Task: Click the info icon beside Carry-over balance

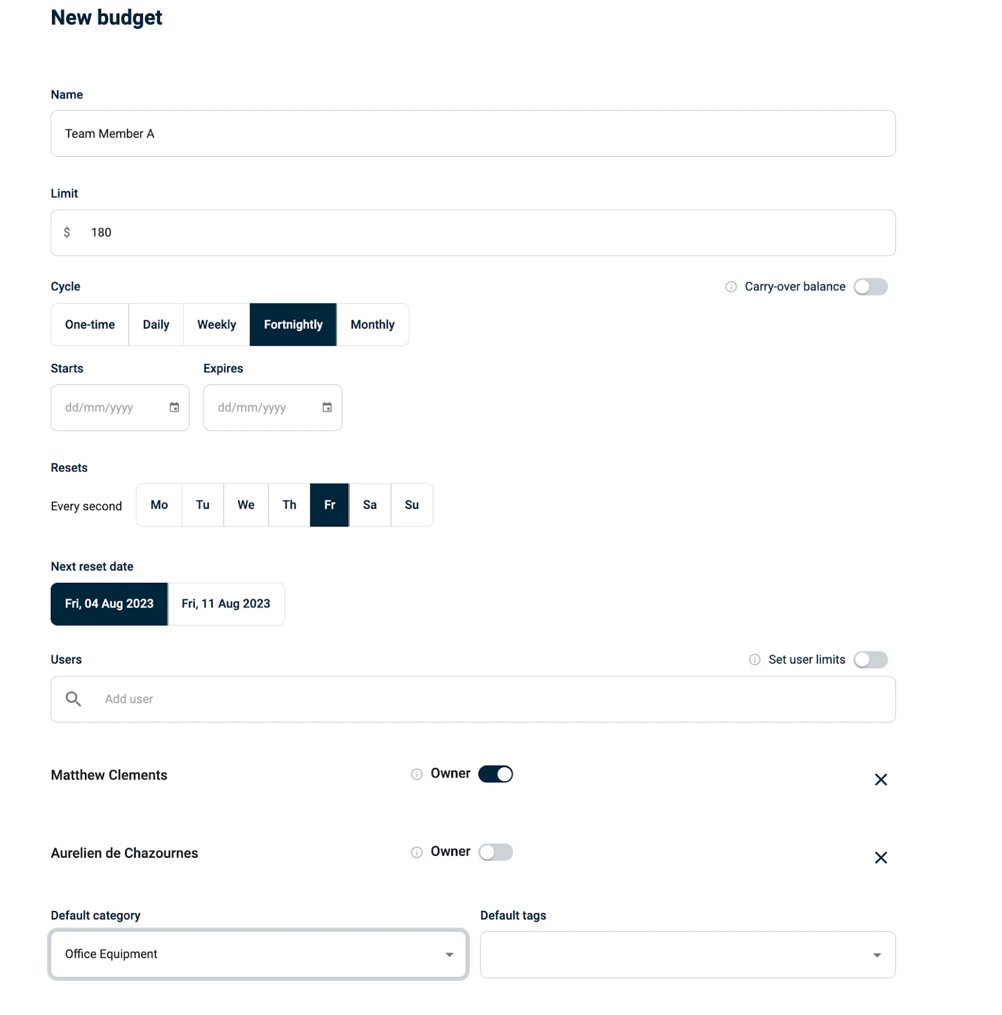Action: click(730, 287)
